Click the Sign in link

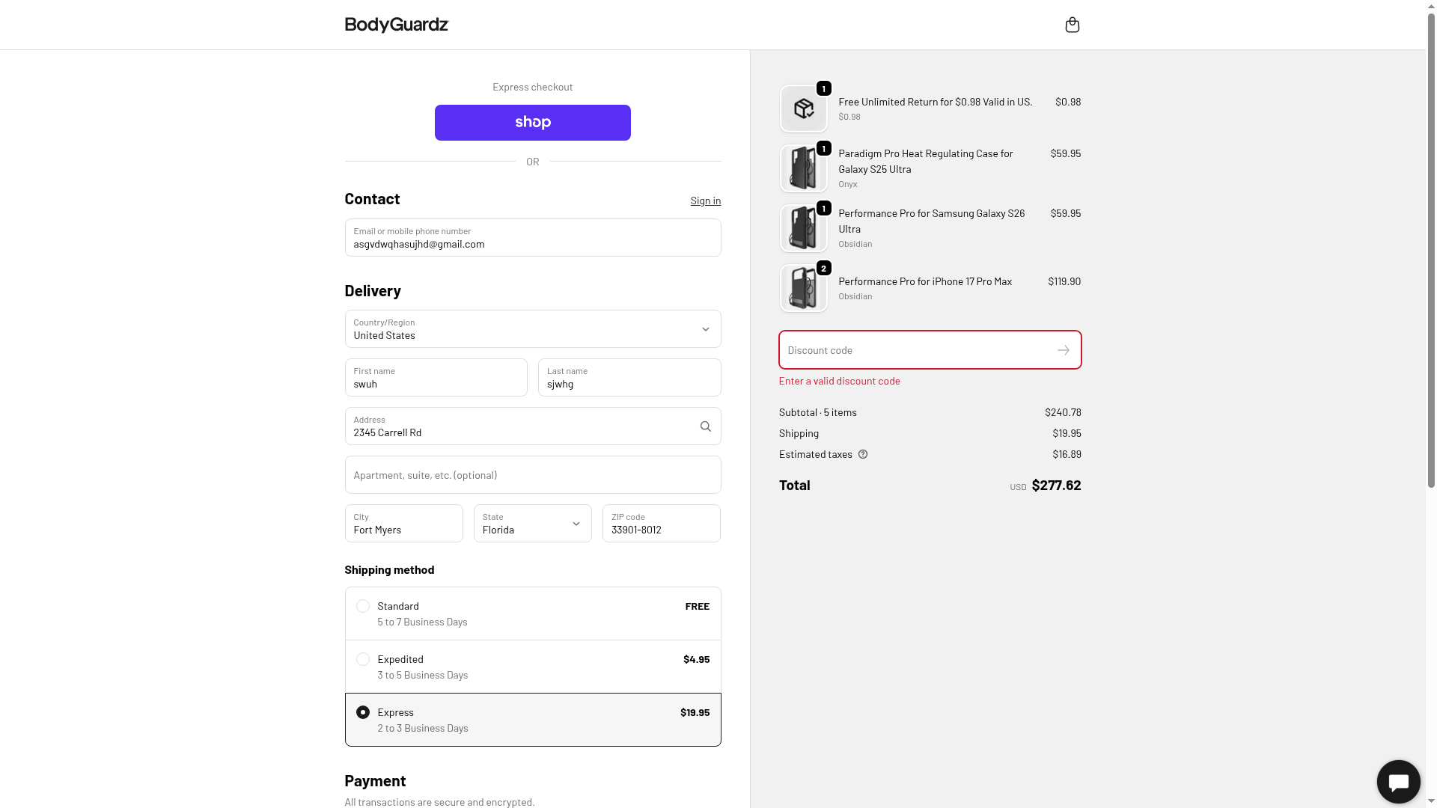705,201
